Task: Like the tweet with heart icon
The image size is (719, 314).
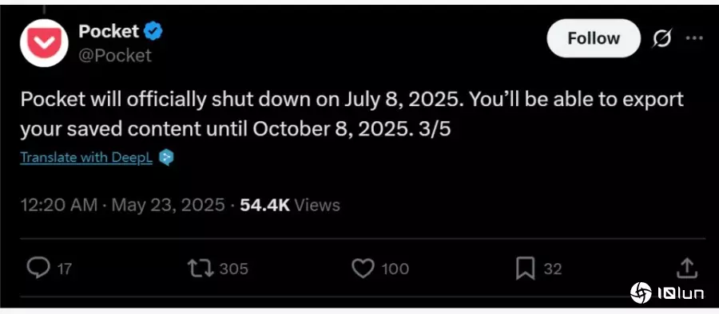Action: pyautogui.click(x=363, y=269)
